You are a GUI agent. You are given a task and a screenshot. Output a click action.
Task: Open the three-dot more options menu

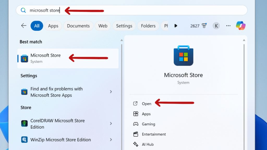[x=228, y=26]
